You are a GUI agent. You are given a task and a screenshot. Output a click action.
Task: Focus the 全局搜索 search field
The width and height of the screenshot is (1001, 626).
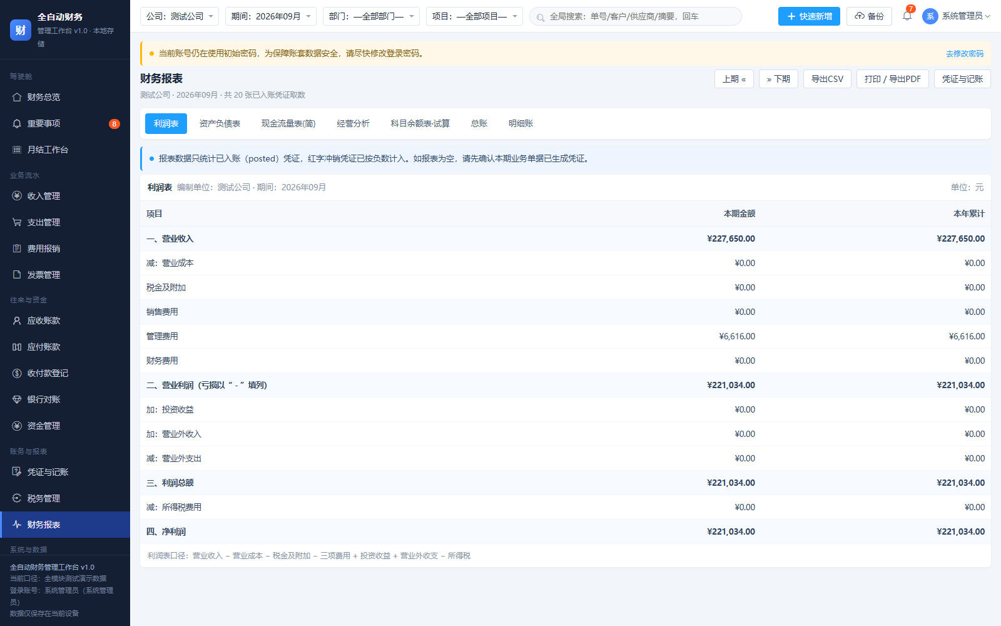point(636,16)
